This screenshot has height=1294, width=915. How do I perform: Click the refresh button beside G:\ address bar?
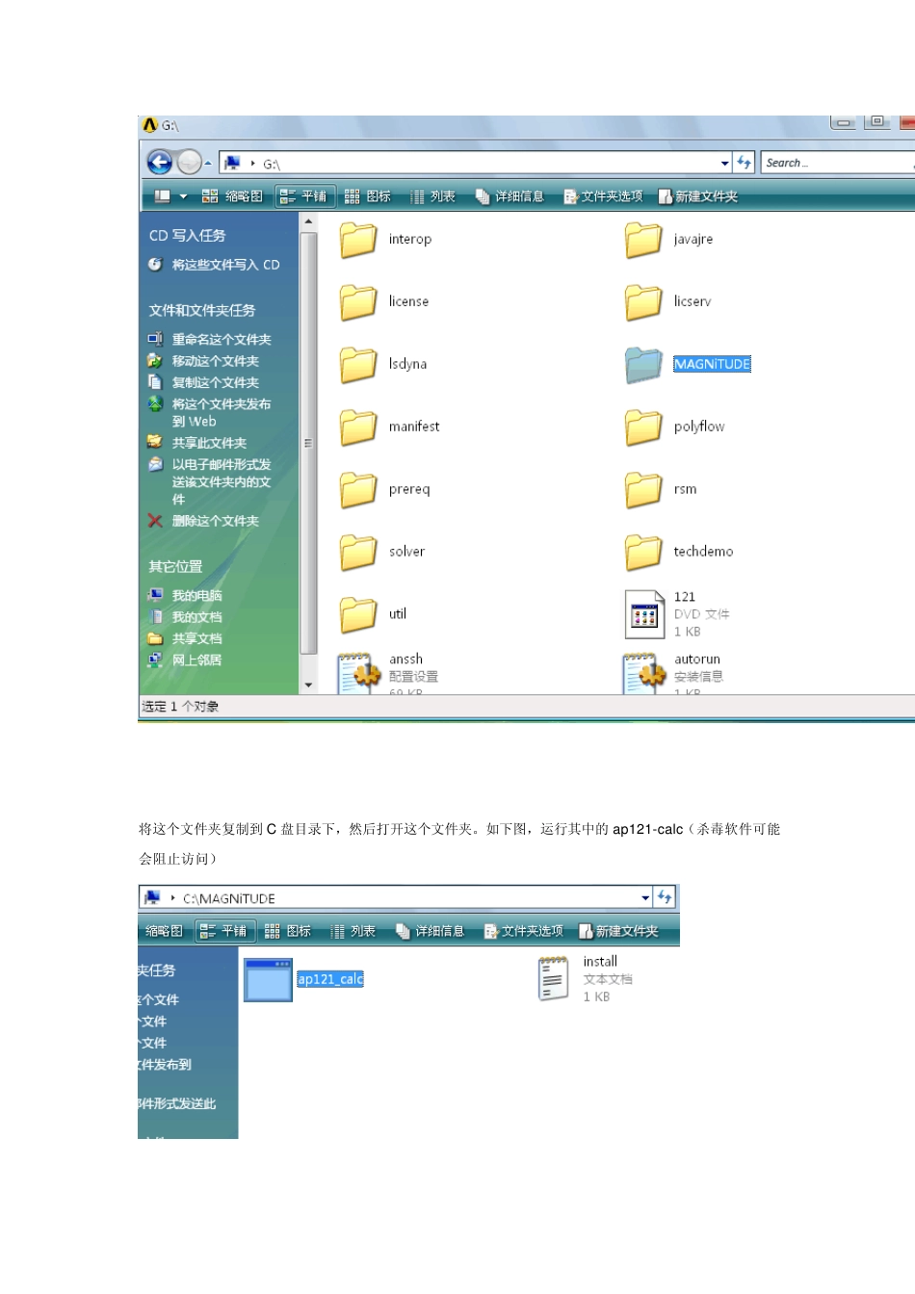744,163
